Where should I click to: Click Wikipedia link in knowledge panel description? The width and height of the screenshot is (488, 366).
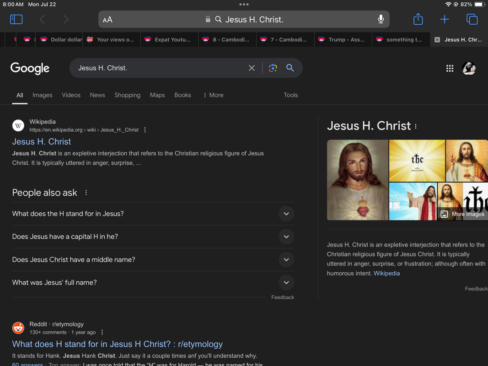386,273
